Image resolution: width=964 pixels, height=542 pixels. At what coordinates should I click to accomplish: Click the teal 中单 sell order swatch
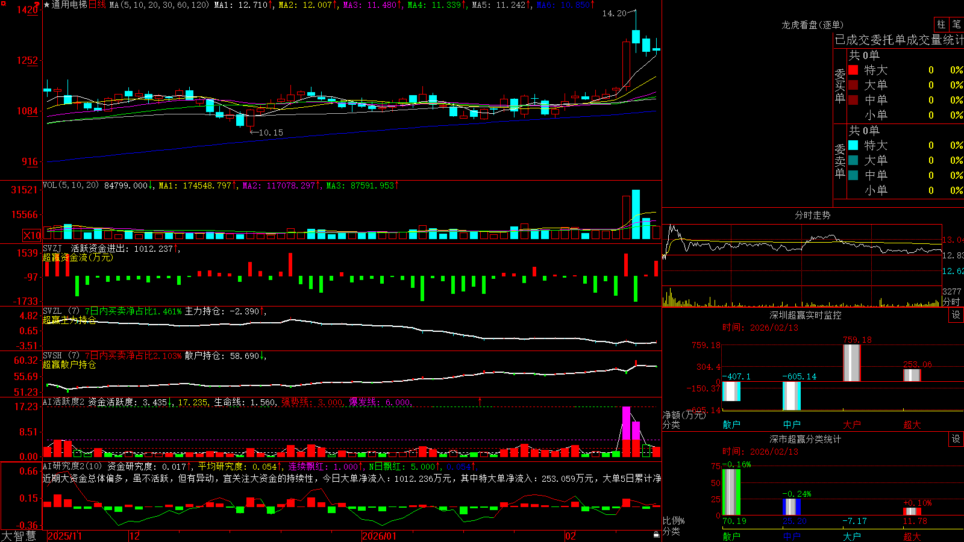(x=853, y=175)
